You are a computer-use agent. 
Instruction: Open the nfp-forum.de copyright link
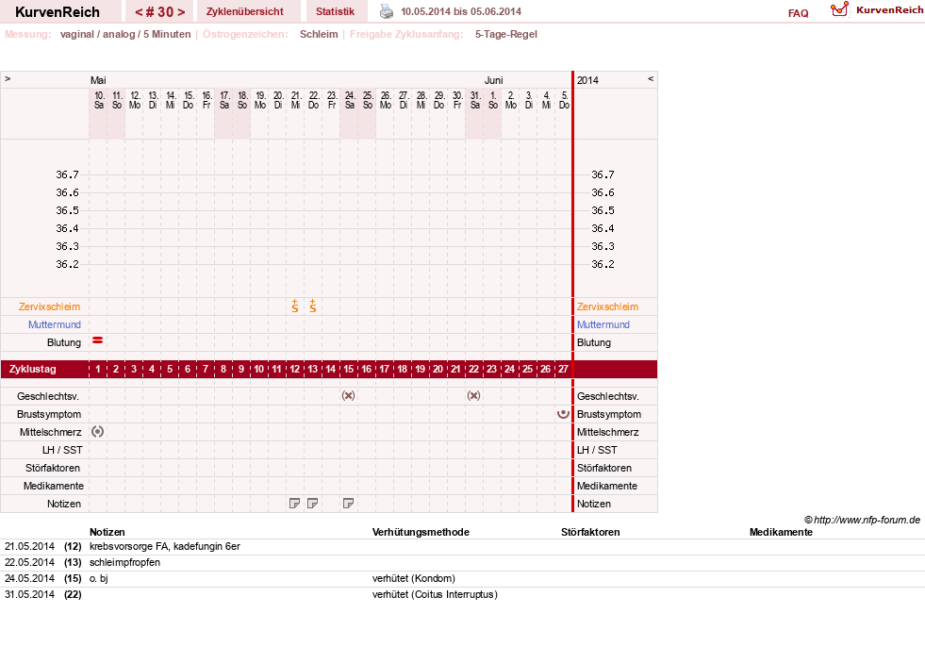(862, 520)
